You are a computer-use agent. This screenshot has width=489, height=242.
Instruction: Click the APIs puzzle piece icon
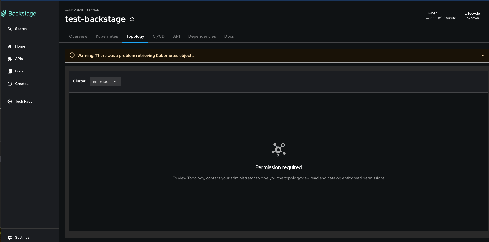(x=10, y=59)
